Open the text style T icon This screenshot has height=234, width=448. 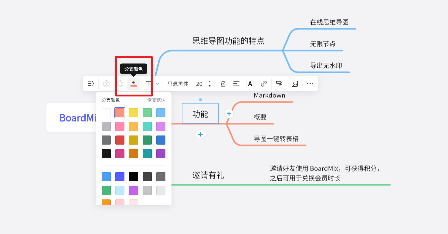pos(149,84)
